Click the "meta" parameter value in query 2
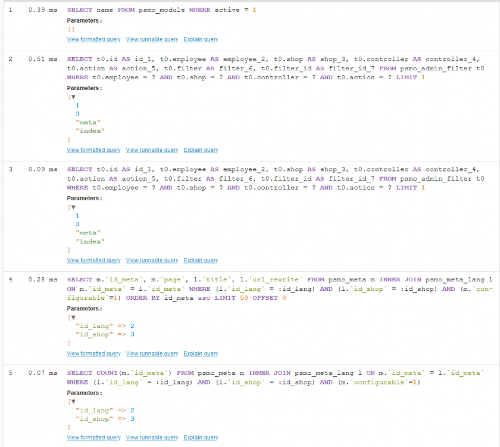The height and width of the screenshot is (447, 500). [89, 122]
